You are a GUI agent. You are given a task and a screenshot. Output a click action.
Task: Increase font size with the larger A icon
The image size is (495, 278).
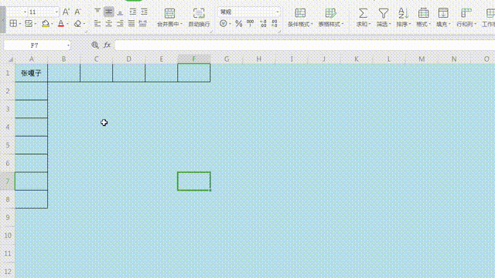click(66, 12)
